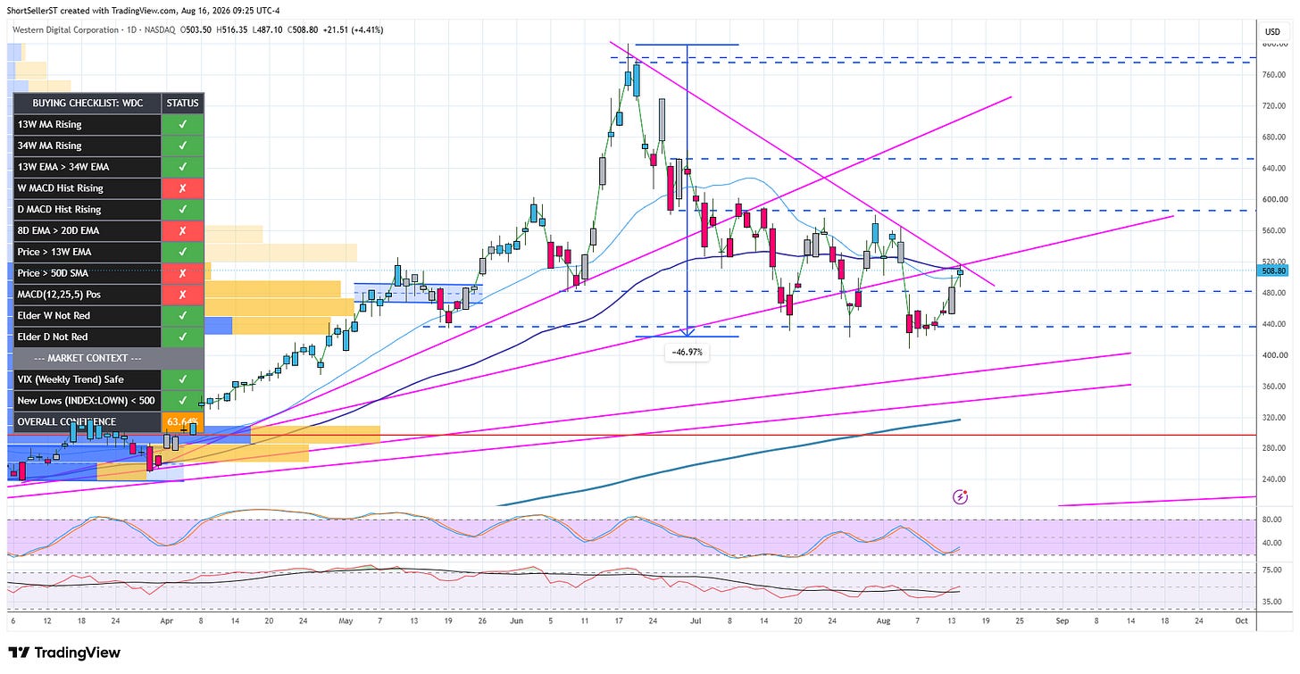The image size is (1300, 674).
Task: Click the 600.00 price axis label
Action: 1272,200
